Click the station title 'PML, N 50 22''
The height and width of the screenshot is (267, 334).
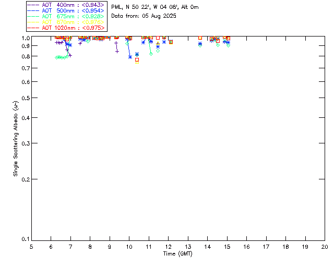click(x=130, y=7)
